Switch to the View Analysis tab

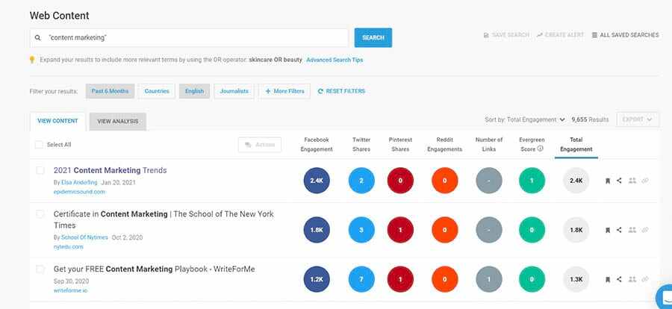tap(118, 122)
